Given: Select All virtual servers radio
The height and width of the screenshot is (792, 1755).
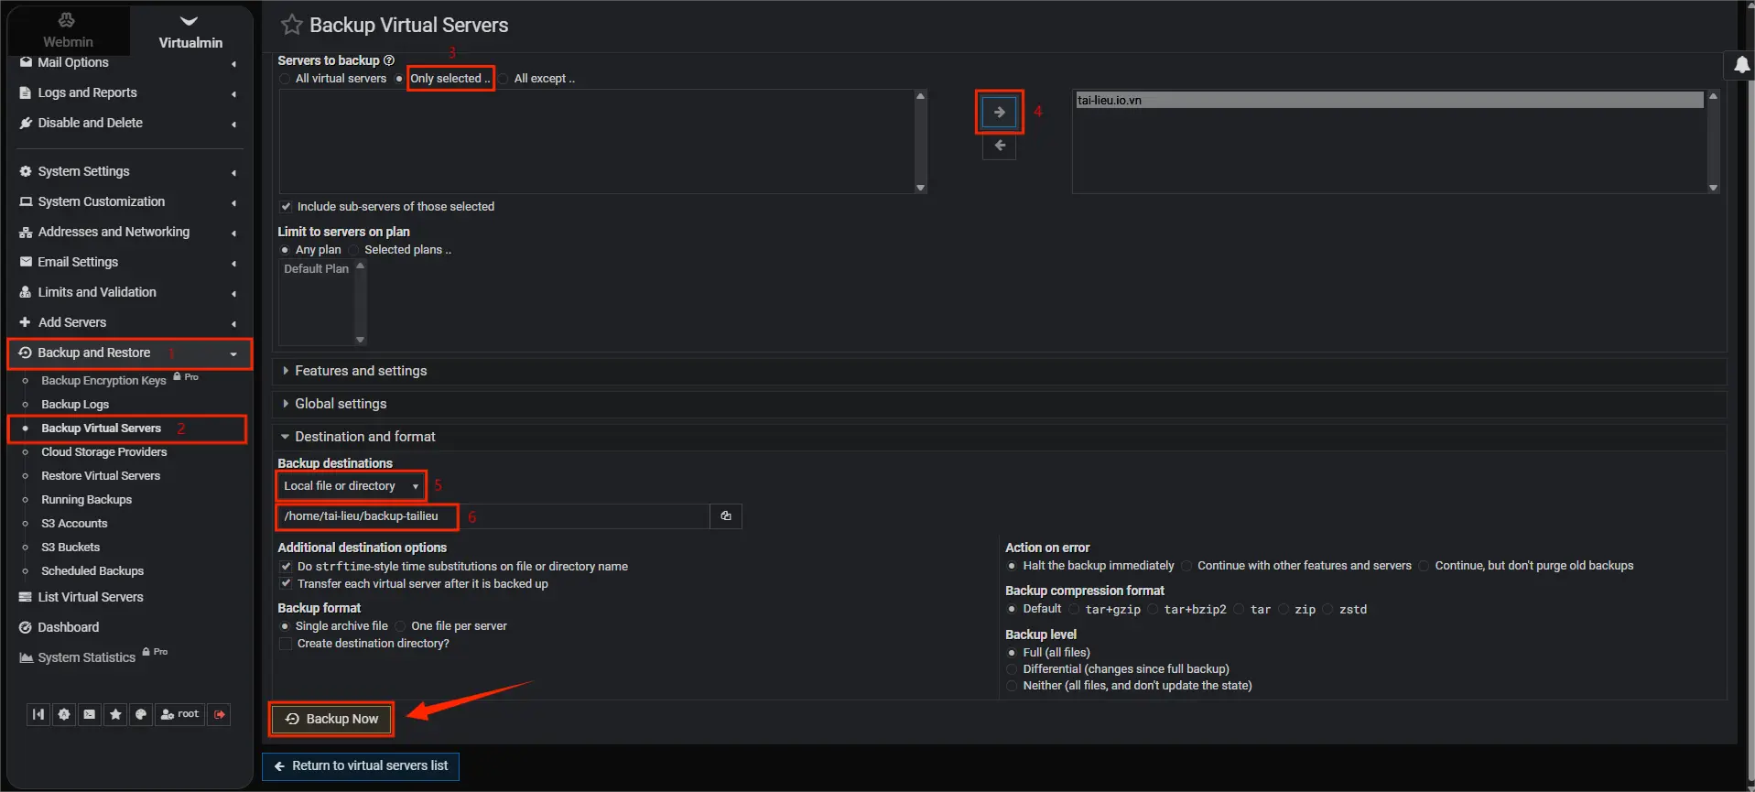Looking at the screenshot, I should (x=285, y=79).
